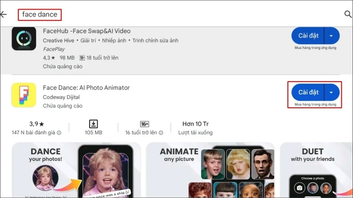Click the 16+ age rating badge
The height and width of the screenshot is (198, 353).
[x=144, y=124]
